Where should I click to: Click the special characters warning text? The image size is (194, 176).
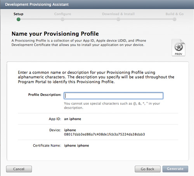(112, 106)
